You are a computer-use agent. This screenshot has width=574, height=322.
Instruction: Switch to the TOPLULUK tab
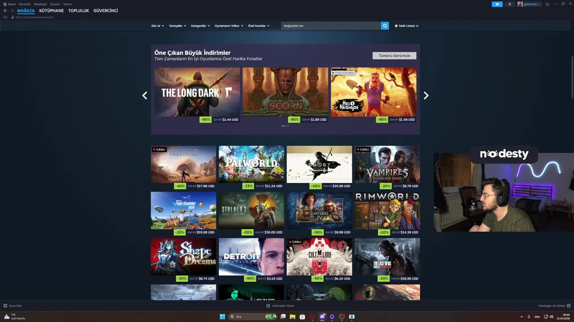78,11
